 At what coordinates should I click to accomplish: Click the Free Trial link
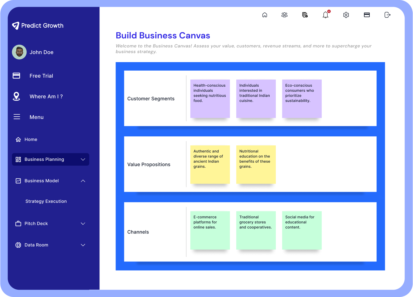click(x=41, y=76)
